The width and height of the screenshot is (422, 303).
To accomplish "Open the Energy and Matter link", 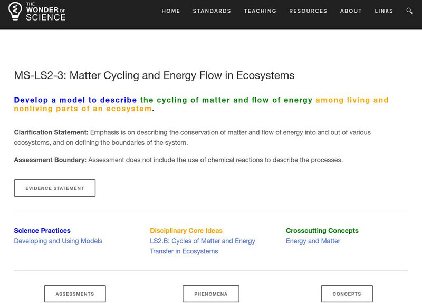I will [x=313, y=241].
